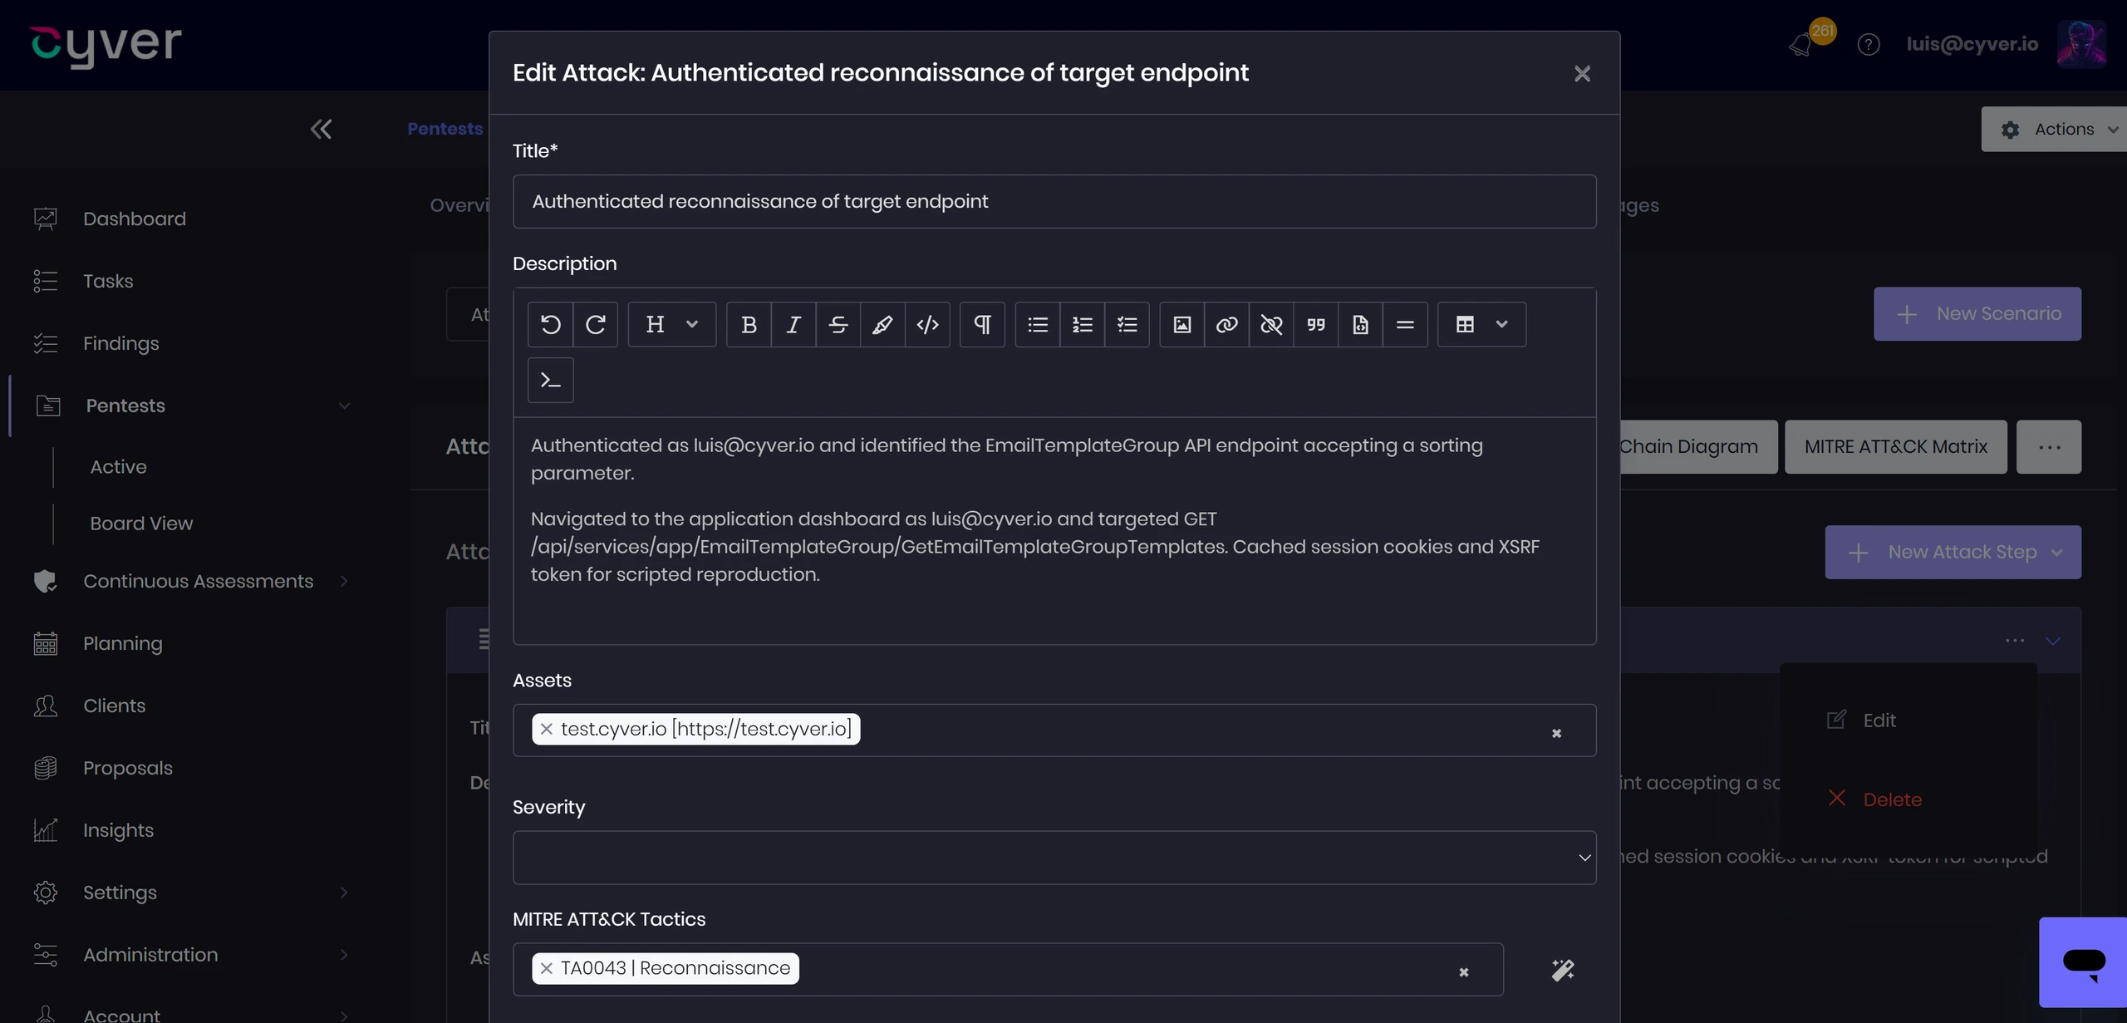The height and width of the screenshot is (1023, 2127).
Task: Click the magic wand suggest tactics icon
Action: (x=1563, y=970)
